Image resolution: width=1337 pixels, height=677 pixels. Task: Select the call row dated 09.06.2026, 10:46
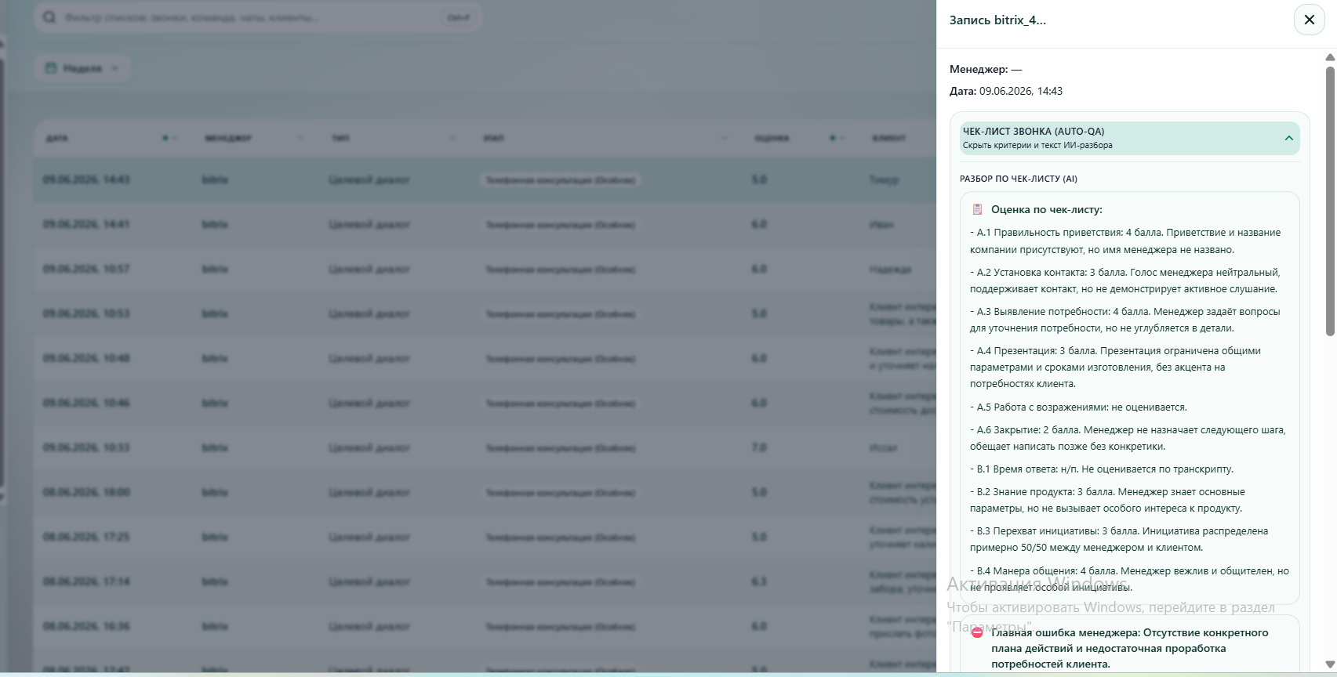pos(485,403)
